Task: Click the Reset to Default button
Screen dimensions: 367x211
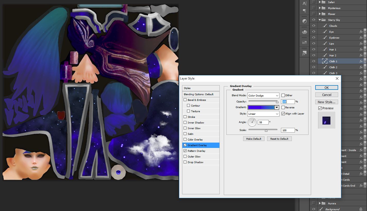Action: (279, 139)
